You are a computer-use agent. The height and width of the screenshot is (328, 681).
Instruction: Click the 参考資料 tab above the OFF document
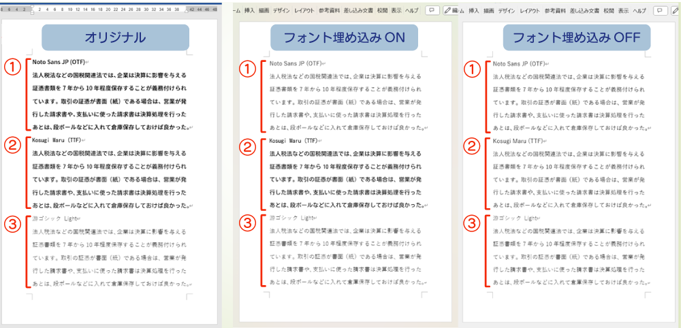tap(556, 11)
